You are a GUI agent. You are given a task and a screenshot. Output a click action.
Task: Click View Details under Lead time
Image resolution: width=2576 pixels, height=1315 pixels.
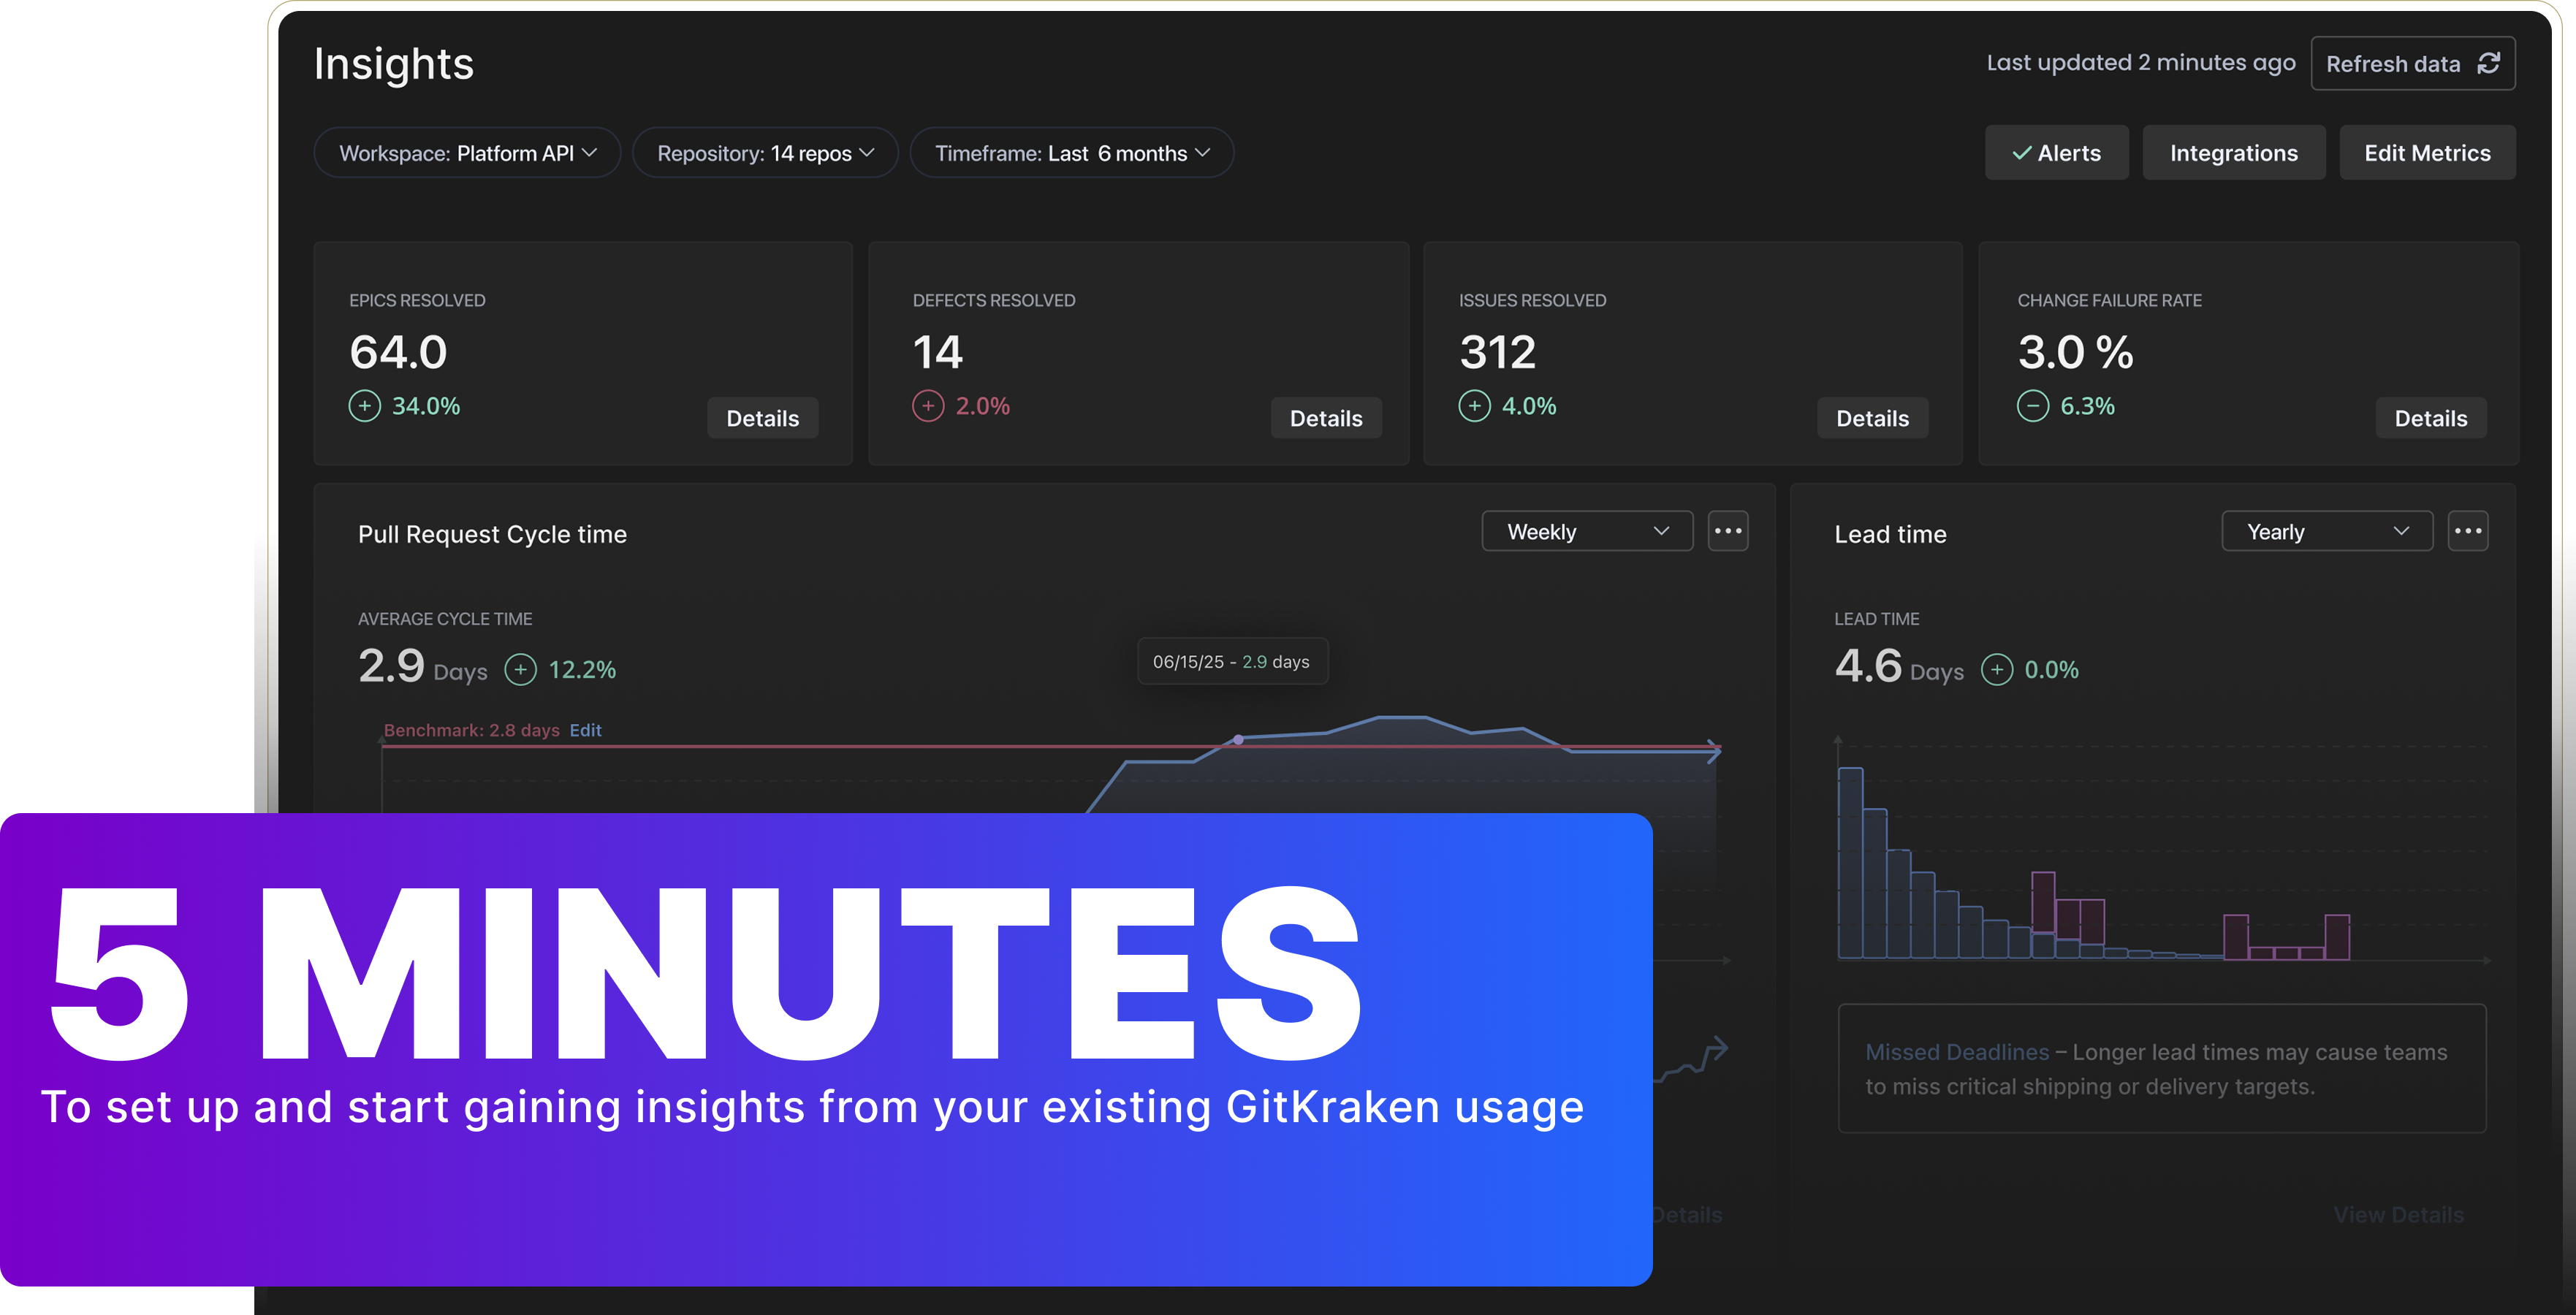(2398, 1214)
